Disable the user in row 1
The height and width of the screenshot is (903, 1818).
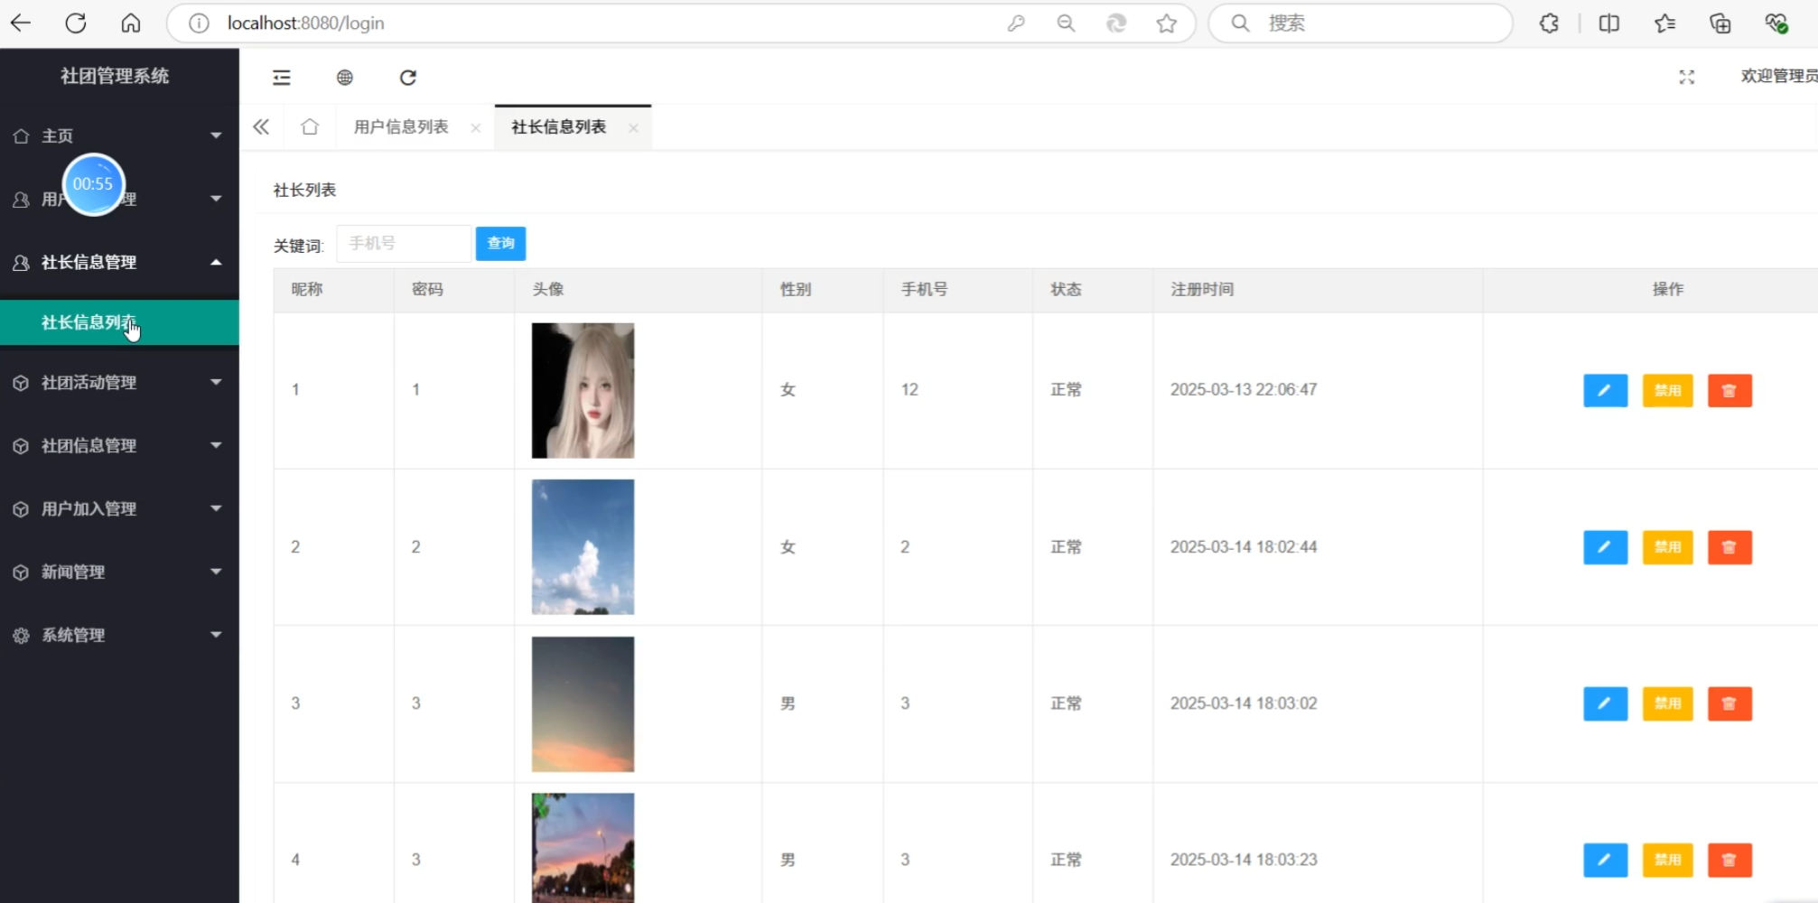(1666, 391)
